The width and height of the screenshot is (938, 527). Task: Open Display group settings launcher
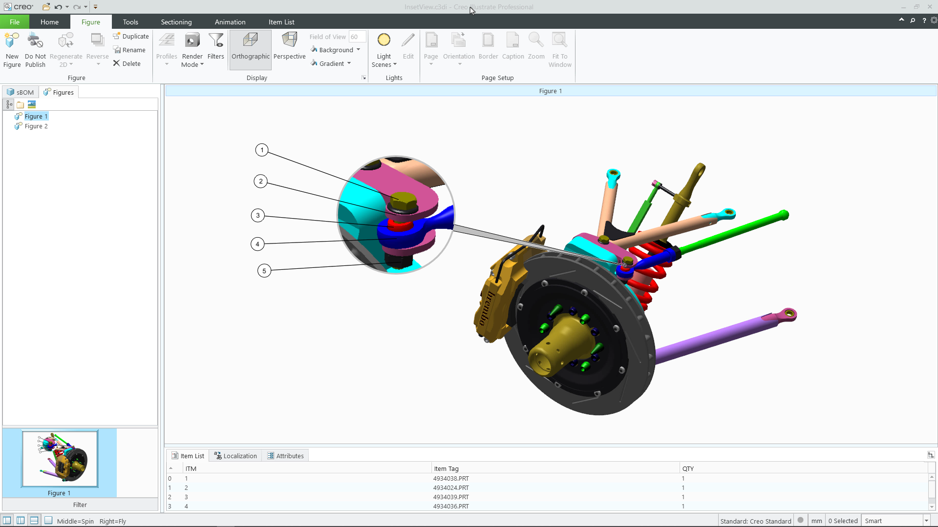[x=364, y=78]
